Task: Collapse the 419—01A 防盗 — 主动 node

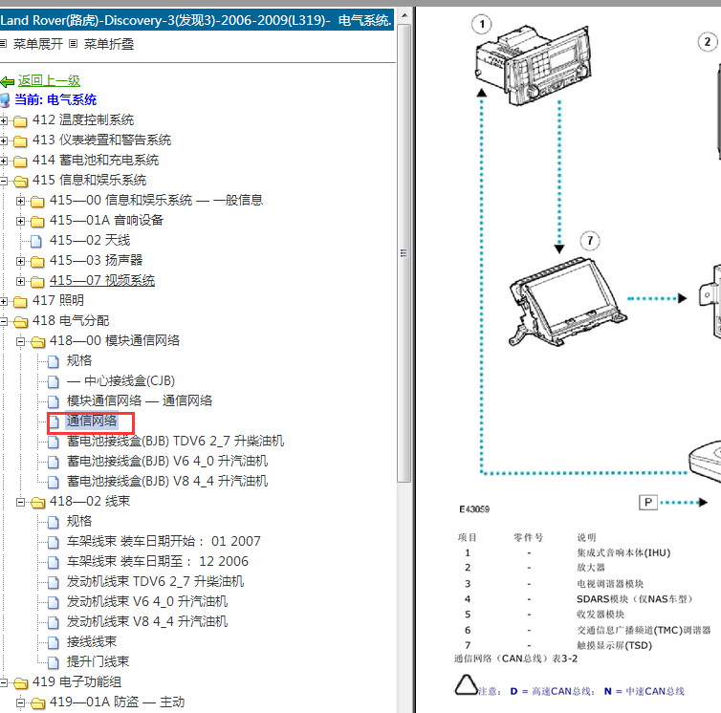Action: [x=20, y=702]
